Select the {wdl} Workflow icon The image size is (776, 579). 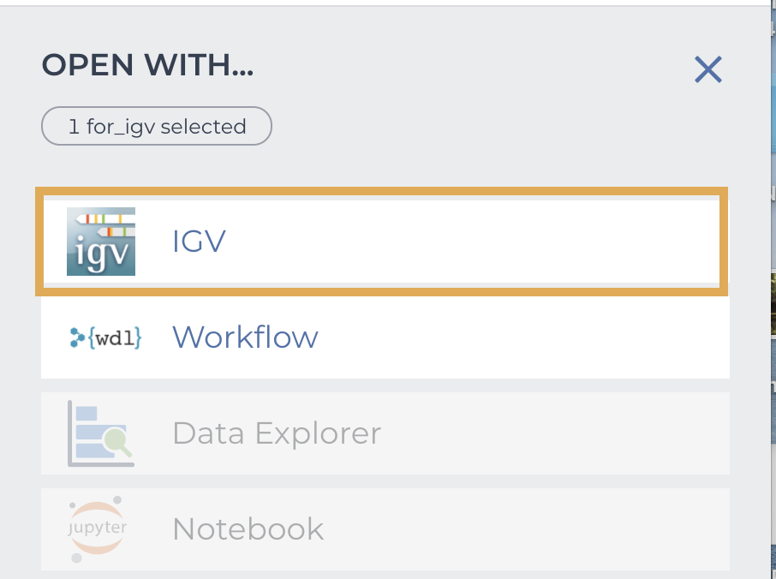[104, 337]
